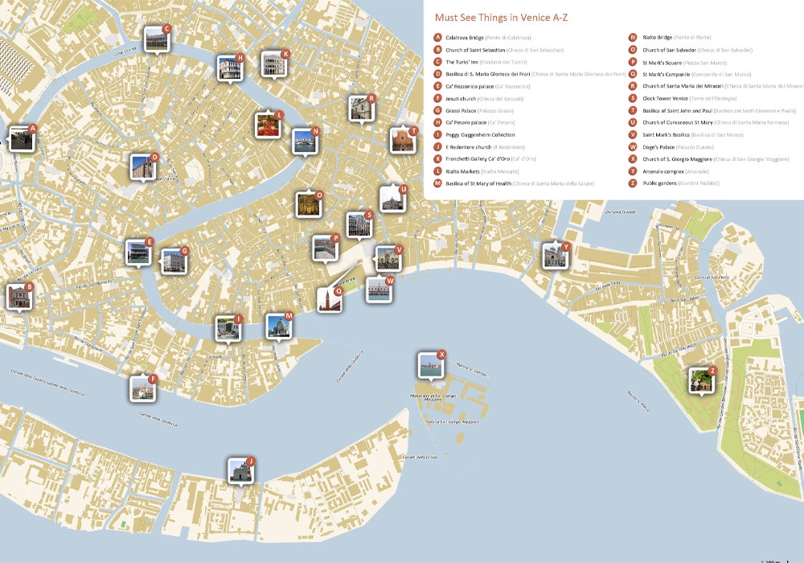Image resolution: width=804 pixels, height=563 pixels.
Task: Click map marker M domed church pin
Action: point(279,327)
